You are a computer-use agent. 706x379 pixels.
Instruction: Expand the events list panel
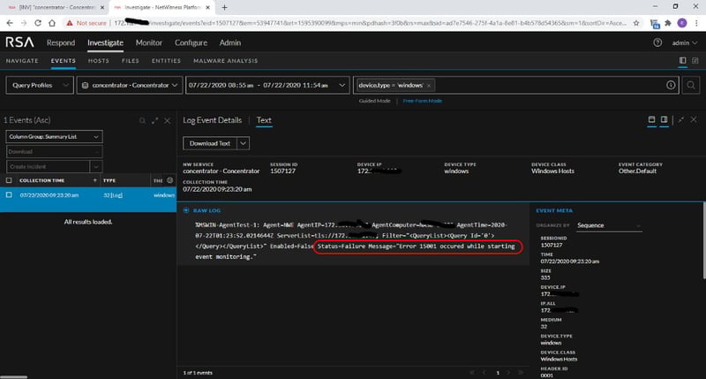tap(155, 121)
